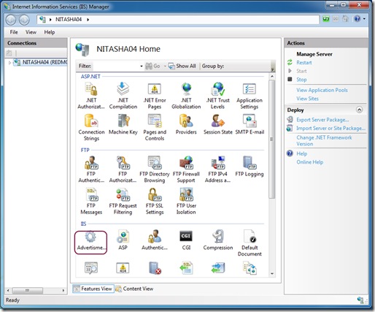Open the SMTP E-mail feature icon

tap(250, 124)
